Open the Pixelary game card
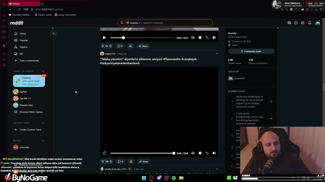 29,81
